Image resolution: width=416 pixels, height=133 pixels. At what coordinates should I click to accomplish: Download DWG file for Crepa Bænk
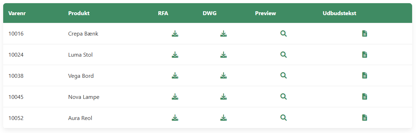click(x=224, y=34)
